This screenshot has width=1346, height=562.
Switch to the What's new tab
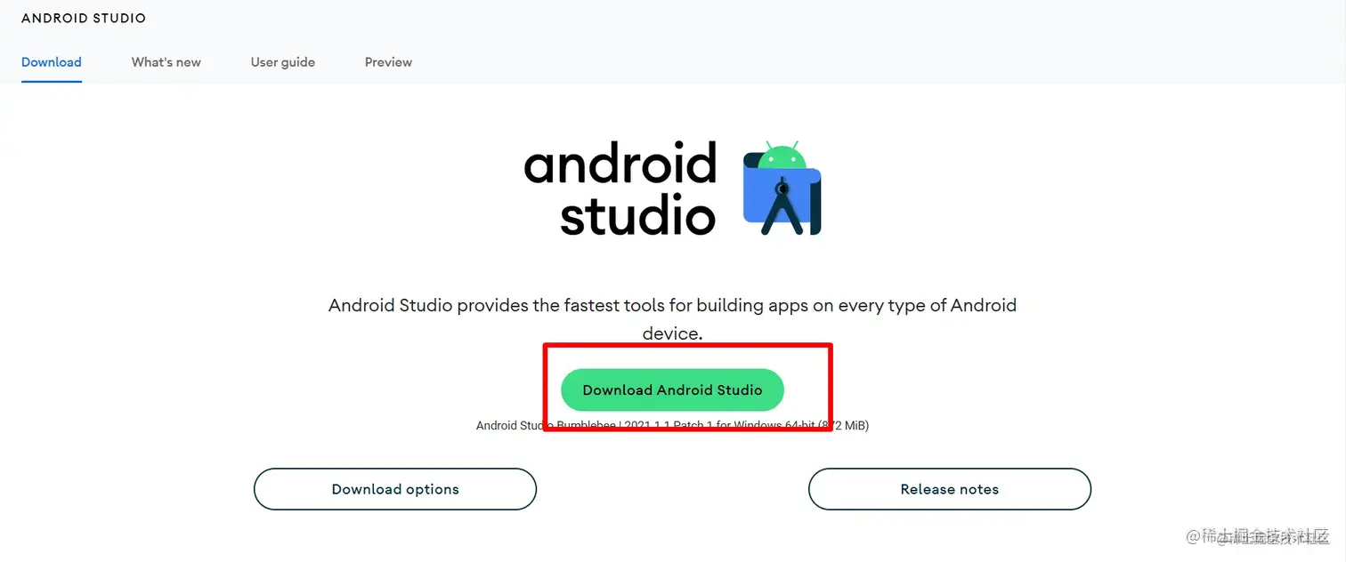pos(166,62)
